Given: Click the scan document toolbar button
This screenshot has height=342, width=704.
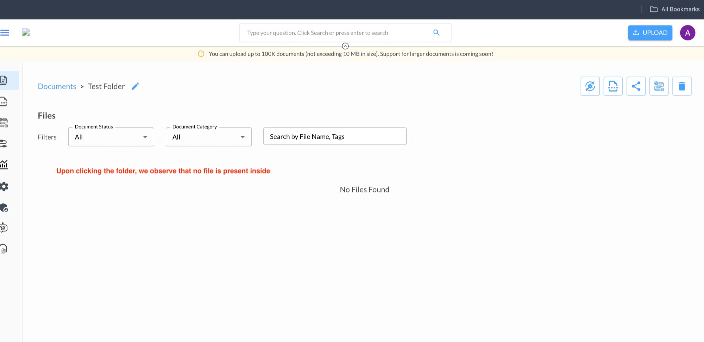Looking at the screenshot, I should point(613,86).
